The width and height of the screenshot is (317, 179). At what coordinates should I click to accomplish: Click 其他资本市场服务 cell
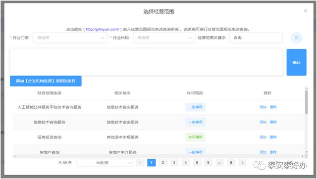click(122, 137)
